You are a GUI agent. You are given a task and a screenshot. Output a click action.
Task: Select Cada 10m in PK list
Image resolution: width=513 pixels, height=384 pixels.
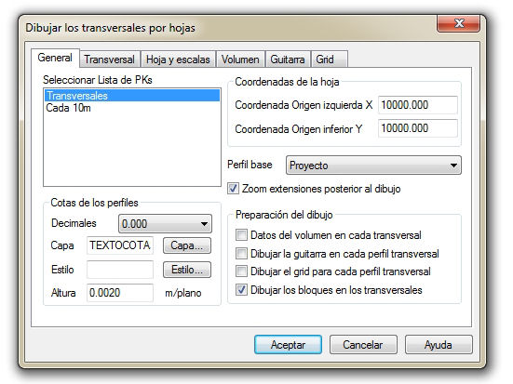pyautogui.click(x=132, y=108)
